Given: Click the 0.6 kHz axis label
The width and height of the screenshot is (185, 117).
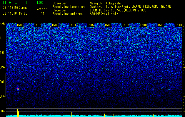Looking at the screenshot, I should (x=2, y=111).
